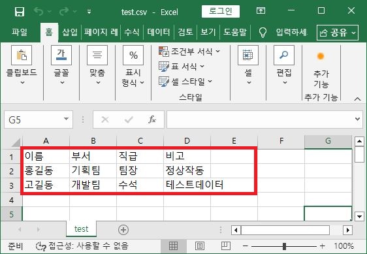Click the 클립보드 paste icon
The height and width of the screenshot is (254, 367).
coord(22,56)
